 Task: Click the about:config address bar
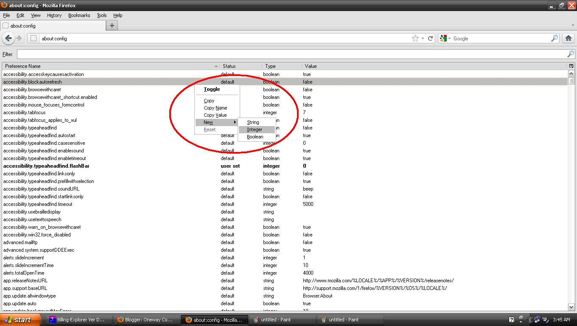coord(225,38)
